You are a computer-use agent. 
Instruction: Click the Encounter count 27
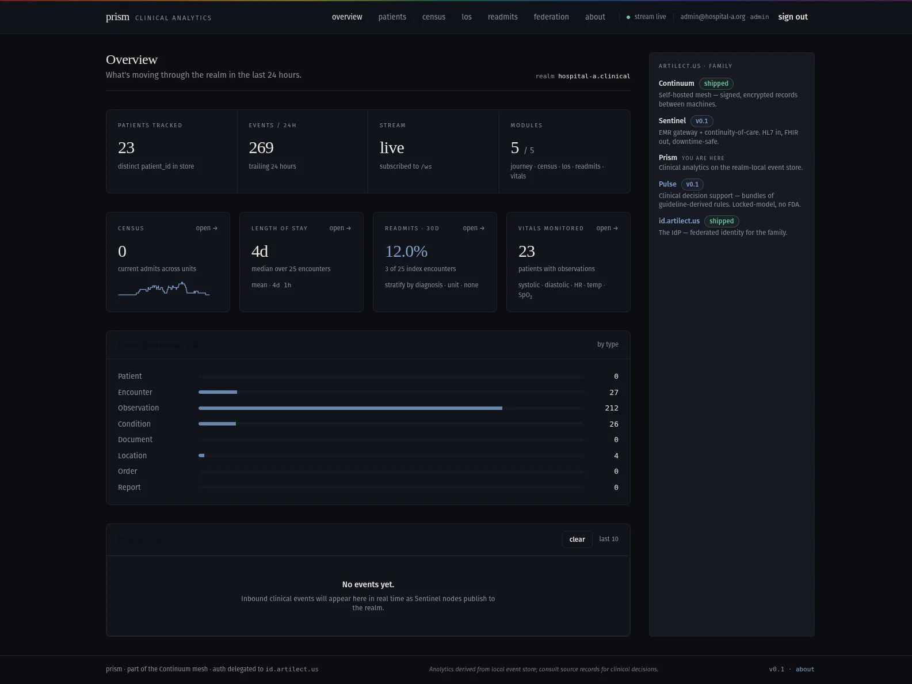point(614,392)
